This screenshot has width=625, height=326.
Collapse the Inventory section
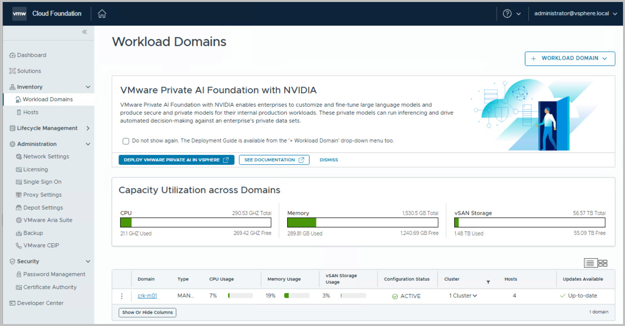click(88, 87)
